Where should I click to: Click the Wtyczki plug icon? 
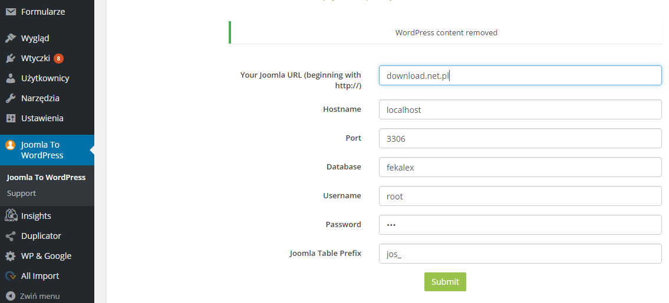pyautogui.click(x=11, y=58)
